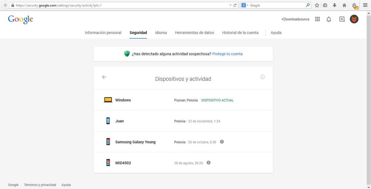
Task: Click the green shield security icon
Action: [x=127, y=54]
